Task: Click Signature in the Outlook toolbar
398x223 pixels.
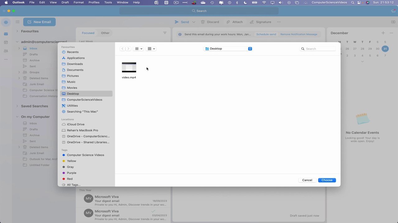Action: point(261,22)
